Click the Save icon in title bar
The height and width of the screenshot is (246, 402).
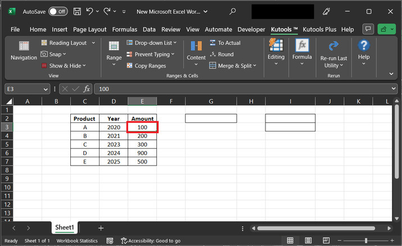[77, 11]
